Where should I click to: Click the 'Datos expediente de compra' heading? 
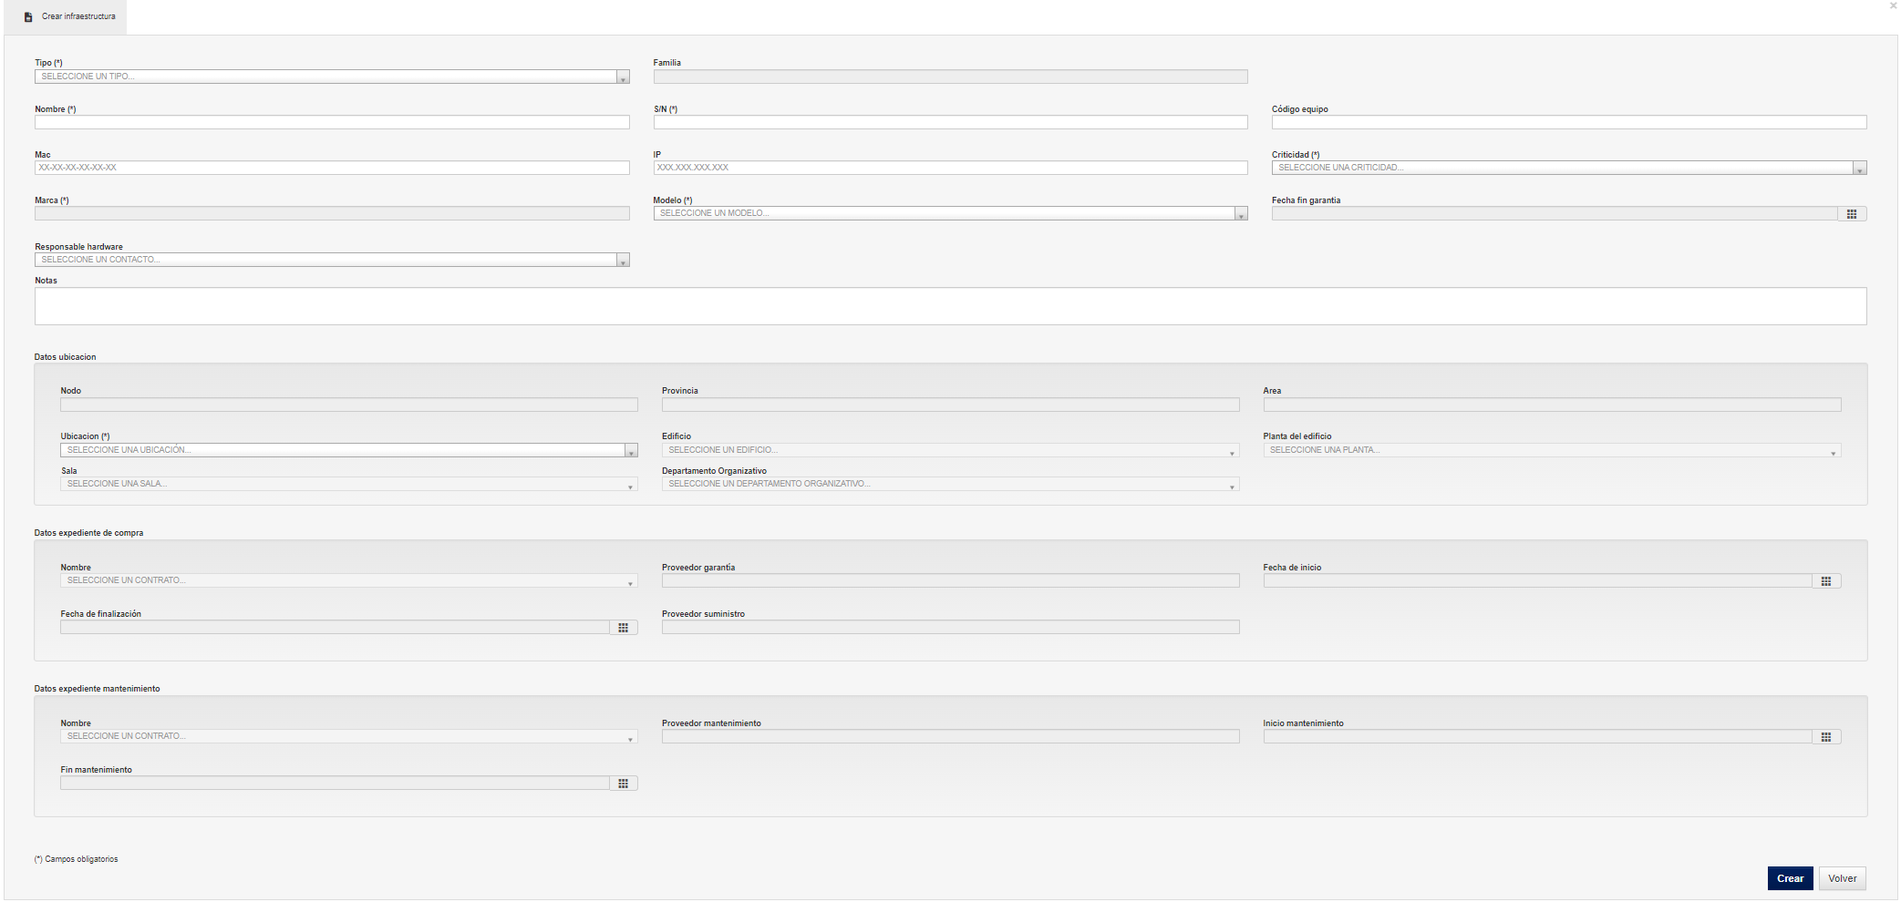(x=88, y=533)
